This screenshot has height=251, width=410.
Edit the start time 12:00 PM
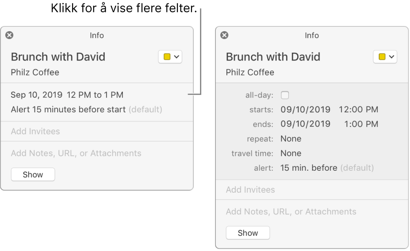coord(358,109)
